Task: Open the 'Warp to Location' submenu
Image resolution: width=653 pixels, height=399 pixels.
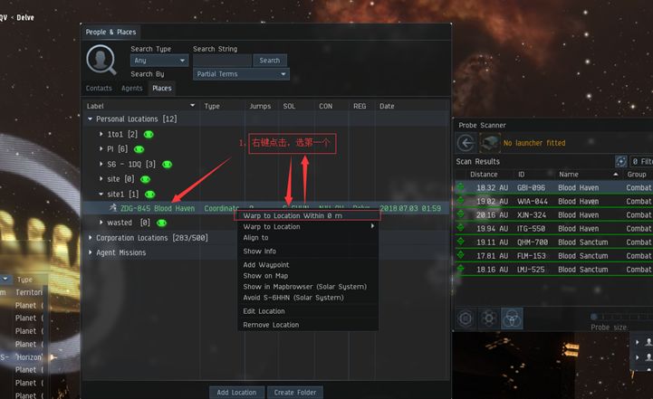Action: pos(308,227)
